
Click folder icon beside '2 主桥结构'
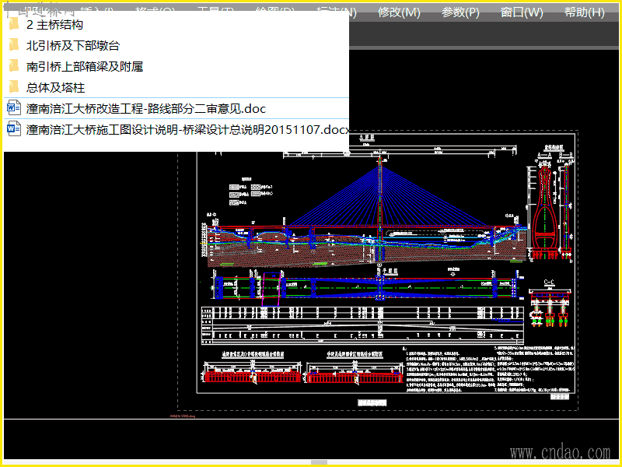(14, 24)
